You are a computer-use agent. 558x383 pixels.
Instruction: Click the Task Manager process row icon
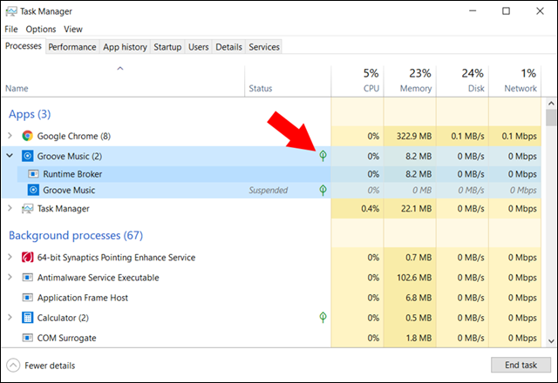coord(28,209)
